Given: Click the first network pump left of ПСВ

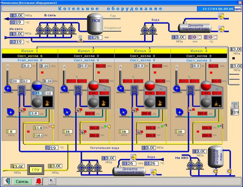Looking at the screenshot, I should [40, 30].
